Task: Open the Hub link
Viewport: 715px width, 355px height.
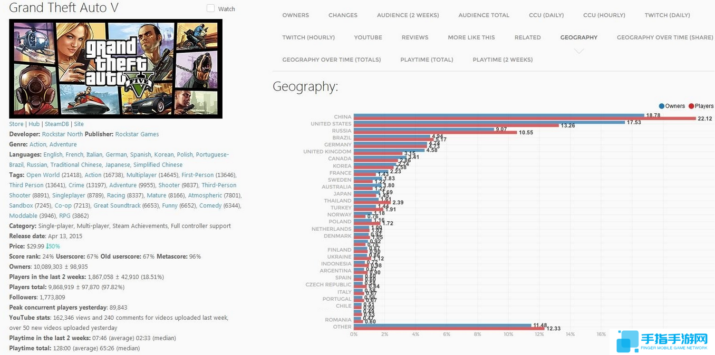Action: [34, 124]
